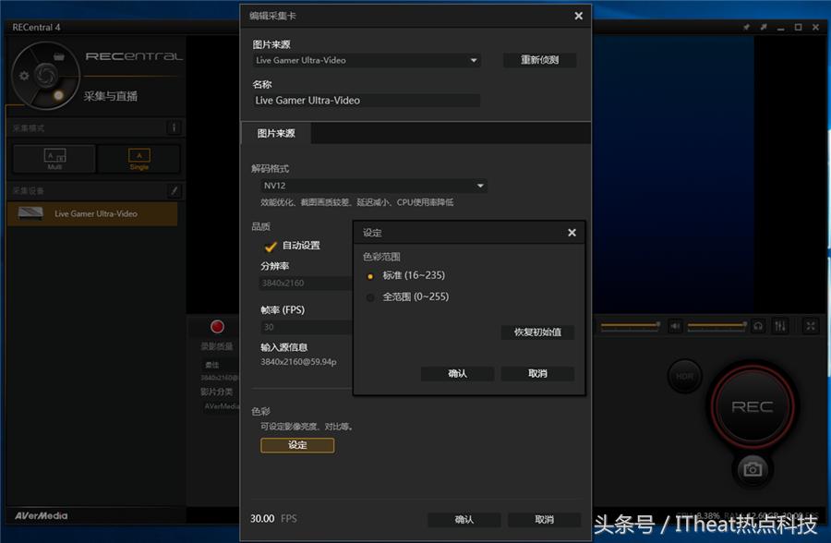This screenshot has width=831, height=543.
Task: Click 恢复初始值 to restore defaults
Action: coord(538,332)
